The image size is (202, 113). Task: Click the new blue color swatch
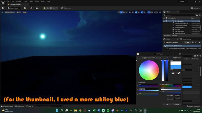(x=176, y=67)
